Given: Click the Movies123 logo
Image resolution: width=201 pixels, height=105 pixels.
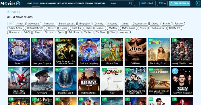Looking at the screenshot, I should [11, 3].
